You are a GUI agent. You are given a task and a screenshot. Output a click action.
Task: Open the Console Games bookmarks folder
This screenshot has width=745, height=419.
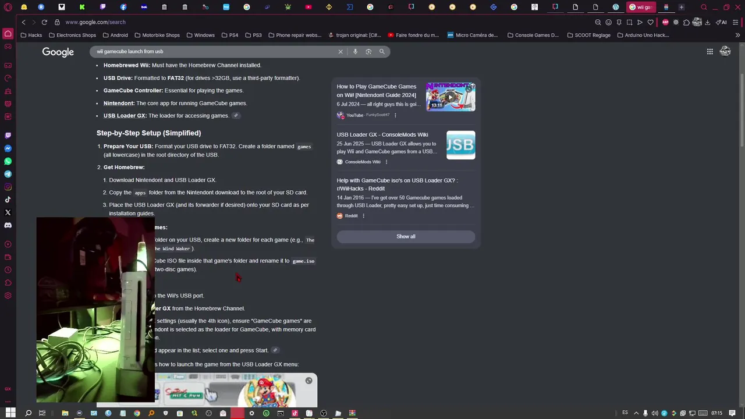click(x=533, y=35)
